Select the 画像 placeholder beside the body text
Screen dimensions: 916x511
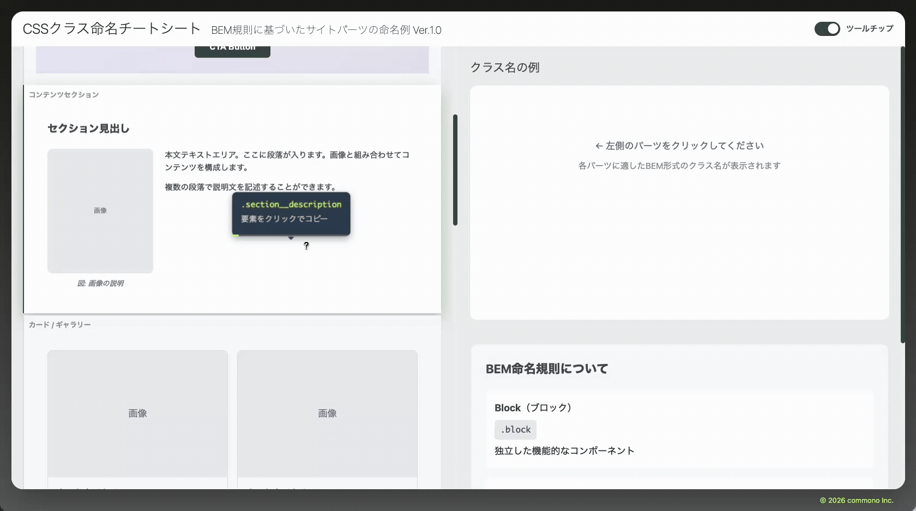(x=100, y=210)
